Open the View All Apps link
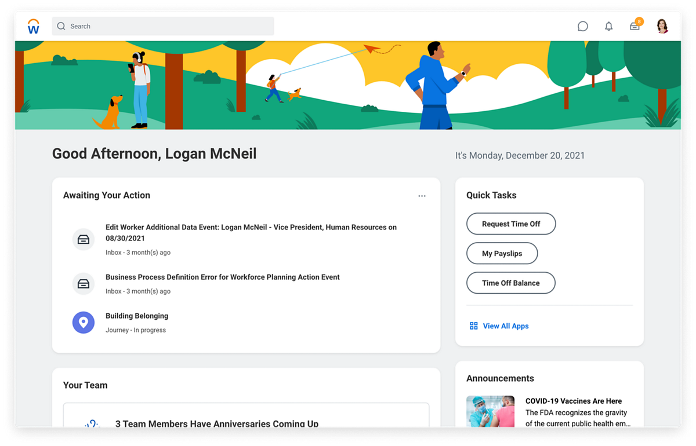This screenshot has height=446, width=696. [x=505, y=326]
